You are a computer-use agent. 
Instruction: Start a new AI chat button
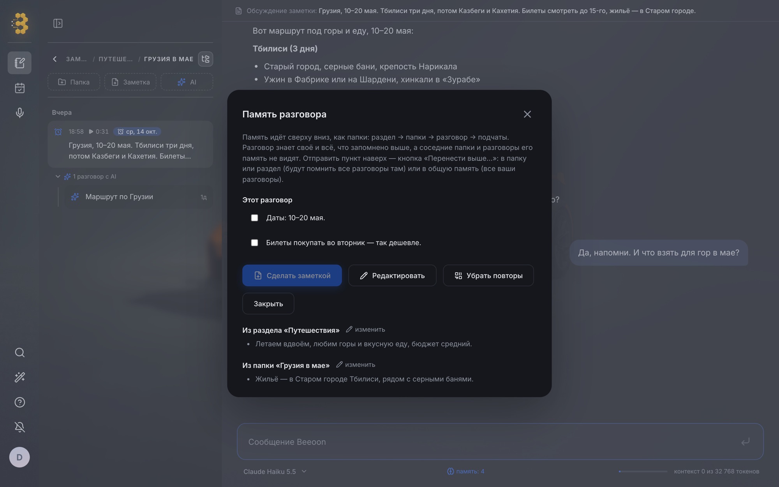click(187, 82)
